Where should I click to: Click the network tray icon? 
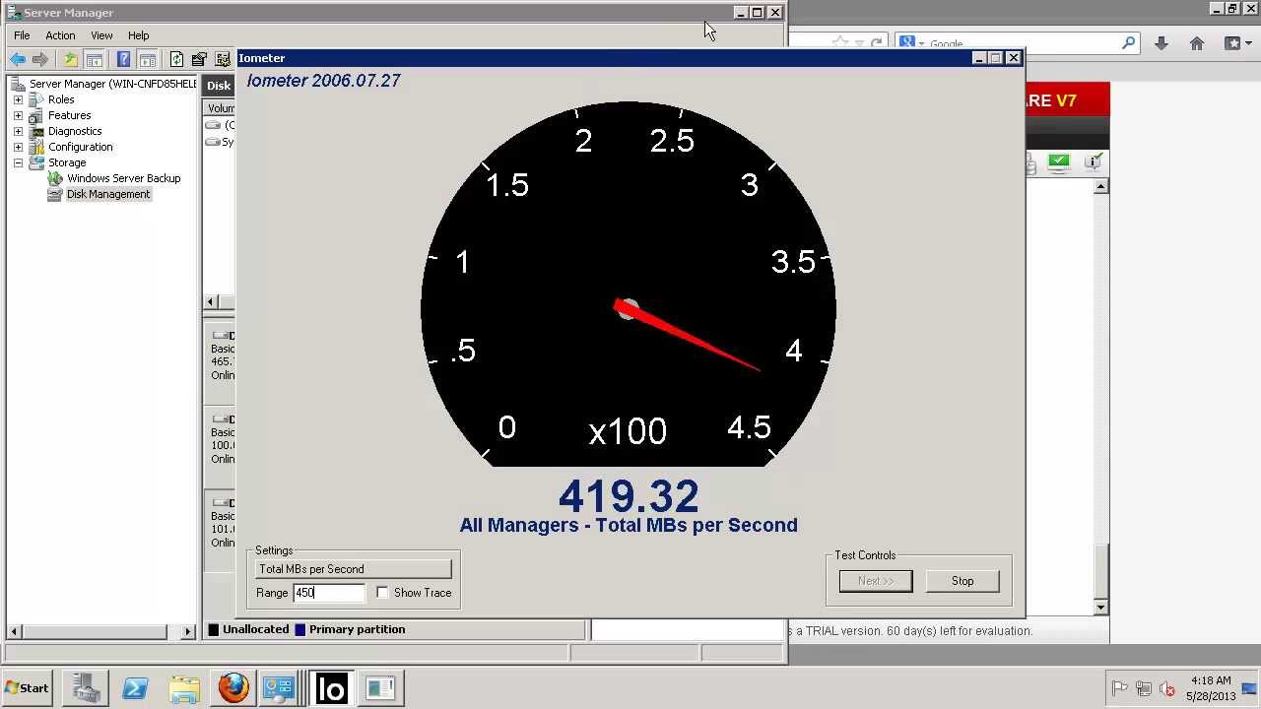tap(1144, 688)
